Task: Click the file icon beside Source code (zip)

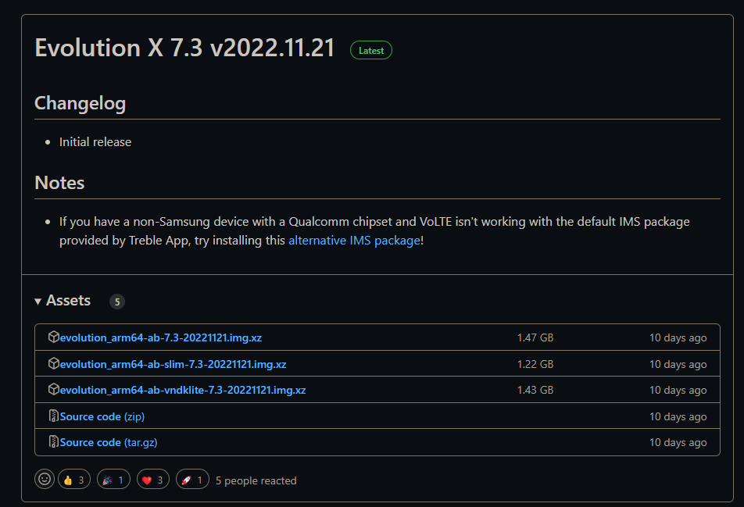Action: click(x=53, y=416)
